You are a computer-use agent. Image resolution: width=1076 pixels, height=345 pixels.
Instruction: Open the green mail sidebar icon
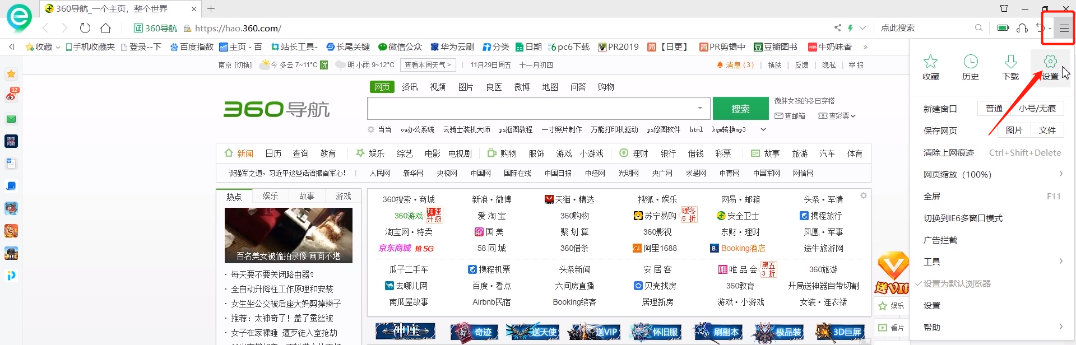pos(11,119)
